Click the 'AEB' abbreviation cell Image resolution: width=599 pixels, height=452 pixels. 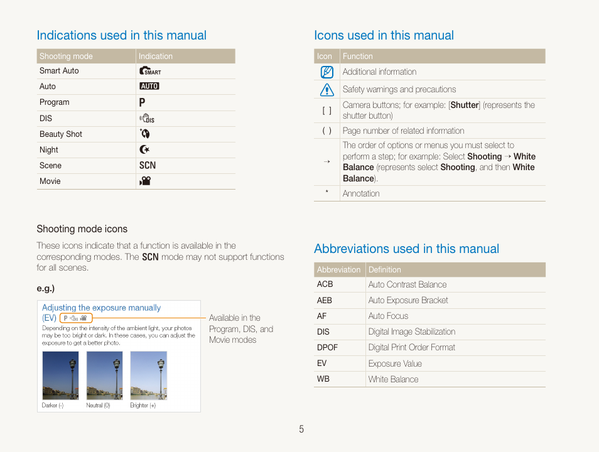[325, 300]
